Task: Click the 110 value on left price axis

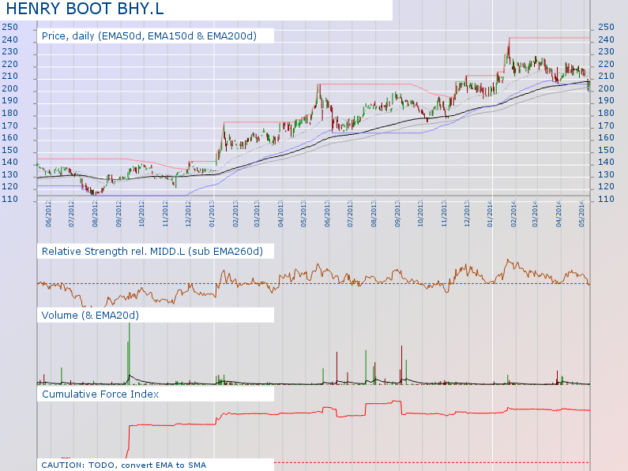Action: [9, 199]
